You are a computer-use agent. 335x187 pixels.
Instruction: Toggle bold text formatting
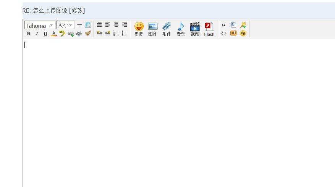[29, 34]
